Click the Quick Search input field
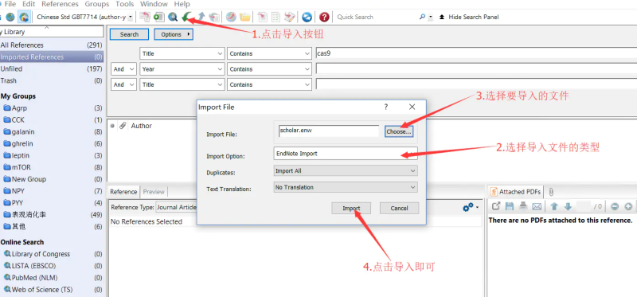The height and width of the screenshot is (297, 637). pos(376,17)
